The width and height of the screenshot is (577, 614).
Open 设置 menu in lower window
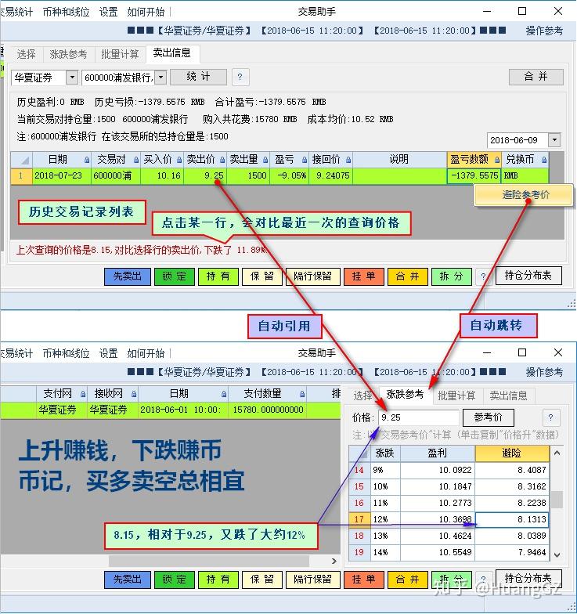pos(108,353)
